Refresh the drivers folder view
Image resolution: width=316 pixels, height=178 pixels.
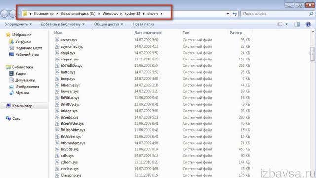(235, 14)
